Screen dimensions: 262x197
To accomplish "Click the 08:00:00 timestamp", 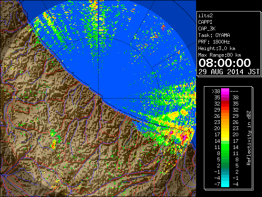I will [x=225, y=63].
